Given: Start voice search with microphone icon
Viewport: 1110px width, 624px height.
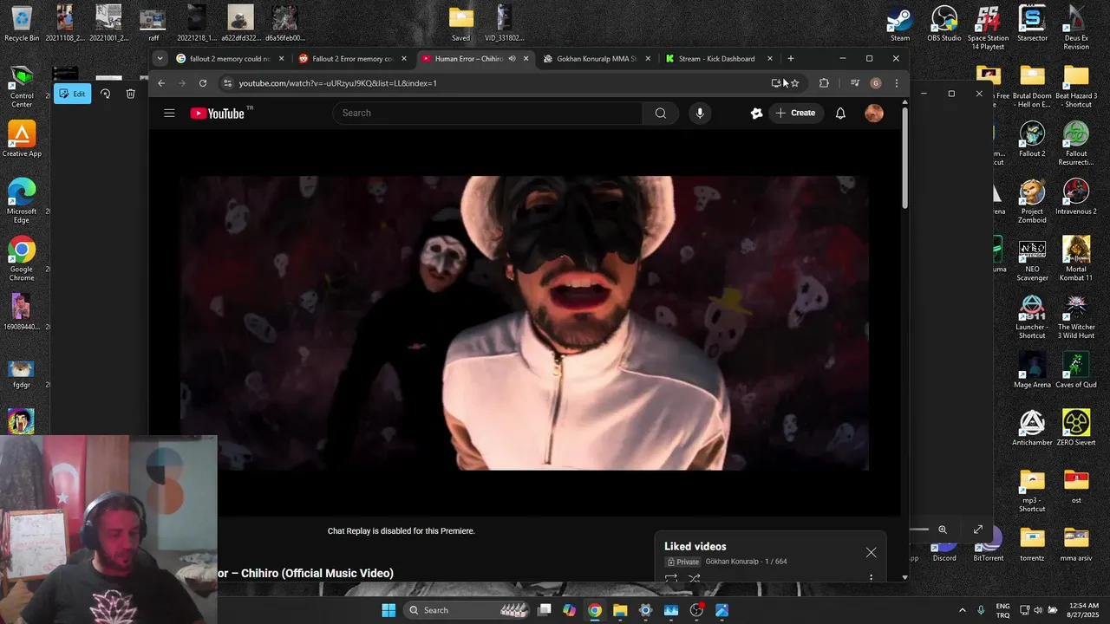Looking at the screenshot, I should [x=700, y=113].
